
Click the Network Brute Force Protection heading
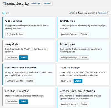tap(77, 91)
